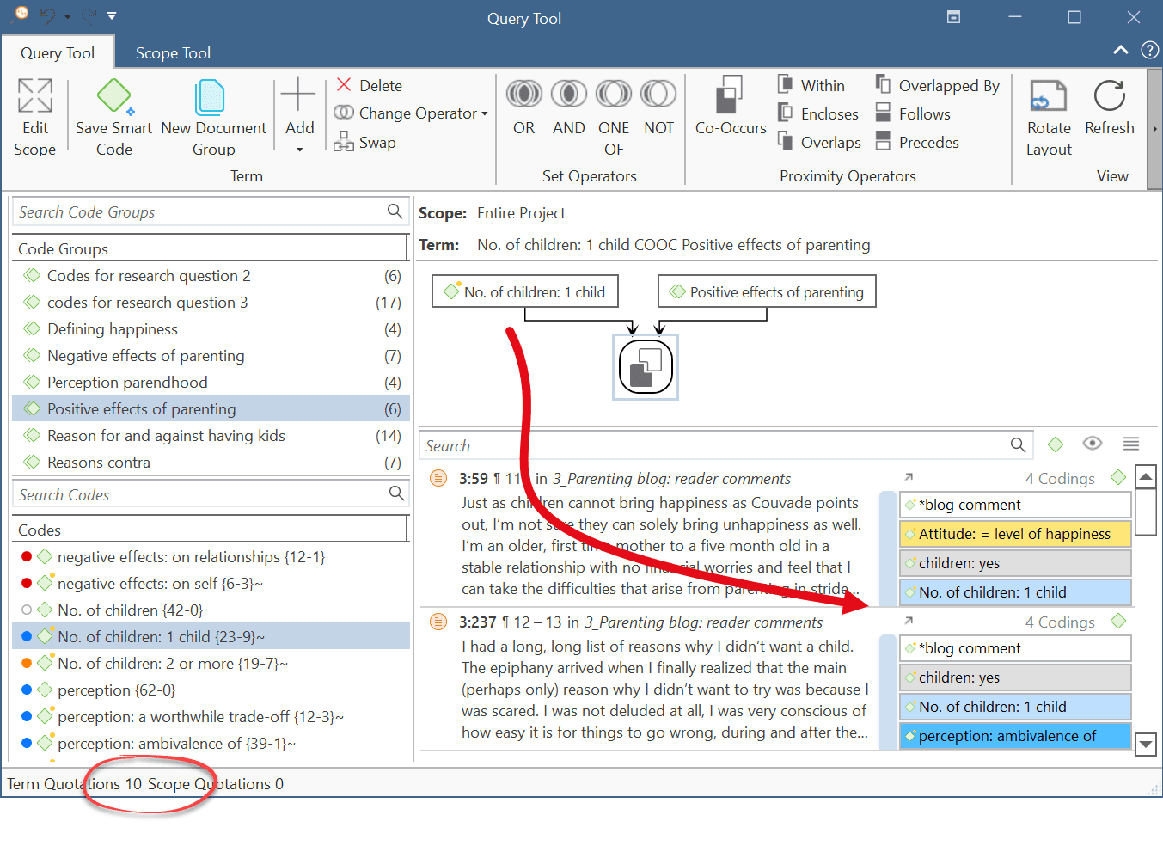Click the green code icon beside results search
The width and height of the screenshot is (1163, 852).
[x=1056, y=444]
